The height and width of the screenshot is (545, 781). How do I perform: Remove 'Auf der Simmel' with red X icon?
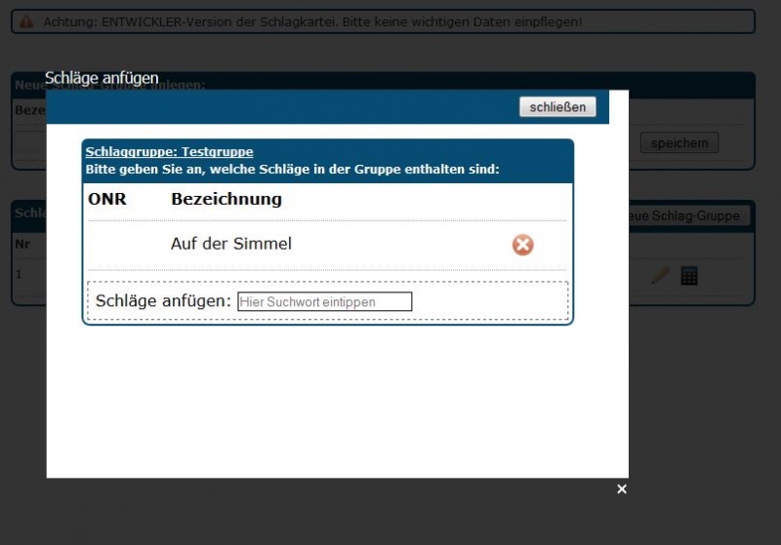(x=523, y=245)
